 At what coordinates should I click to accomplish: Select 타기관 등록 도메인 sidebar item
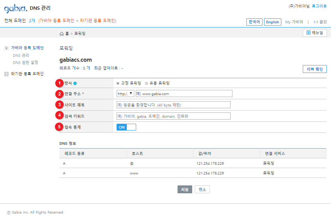27,74
